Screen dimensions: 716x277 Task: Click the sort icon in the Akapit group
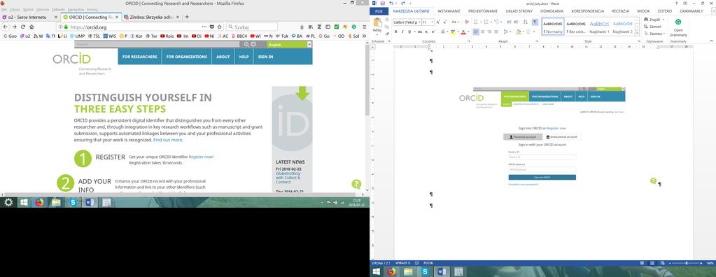(525, 22)
